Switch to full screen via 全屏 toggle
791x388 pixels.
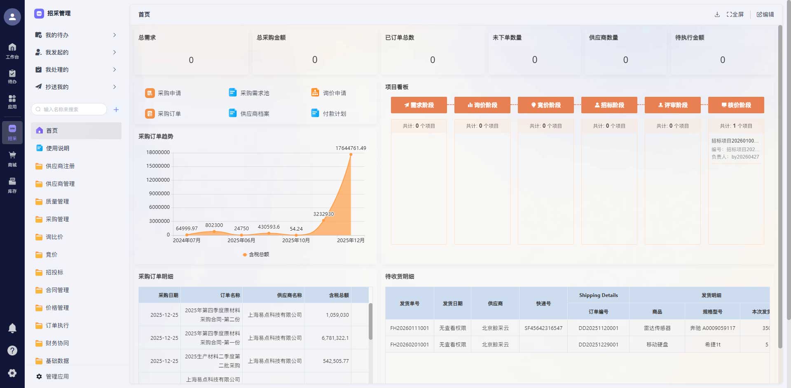735,14
